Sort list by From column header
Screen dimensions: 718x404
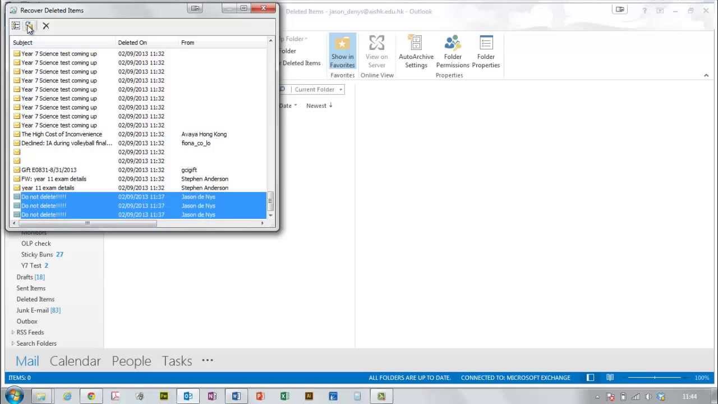[223, 43]
